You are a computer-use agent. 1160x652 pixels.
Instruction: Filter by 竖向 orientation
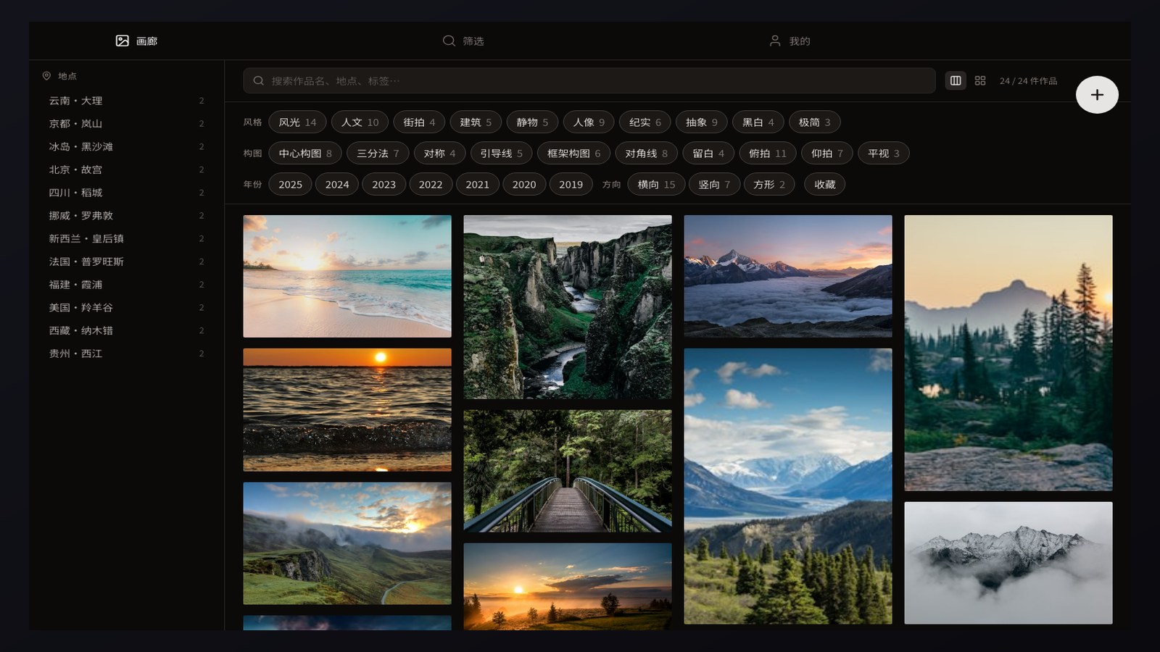(714, 185)
